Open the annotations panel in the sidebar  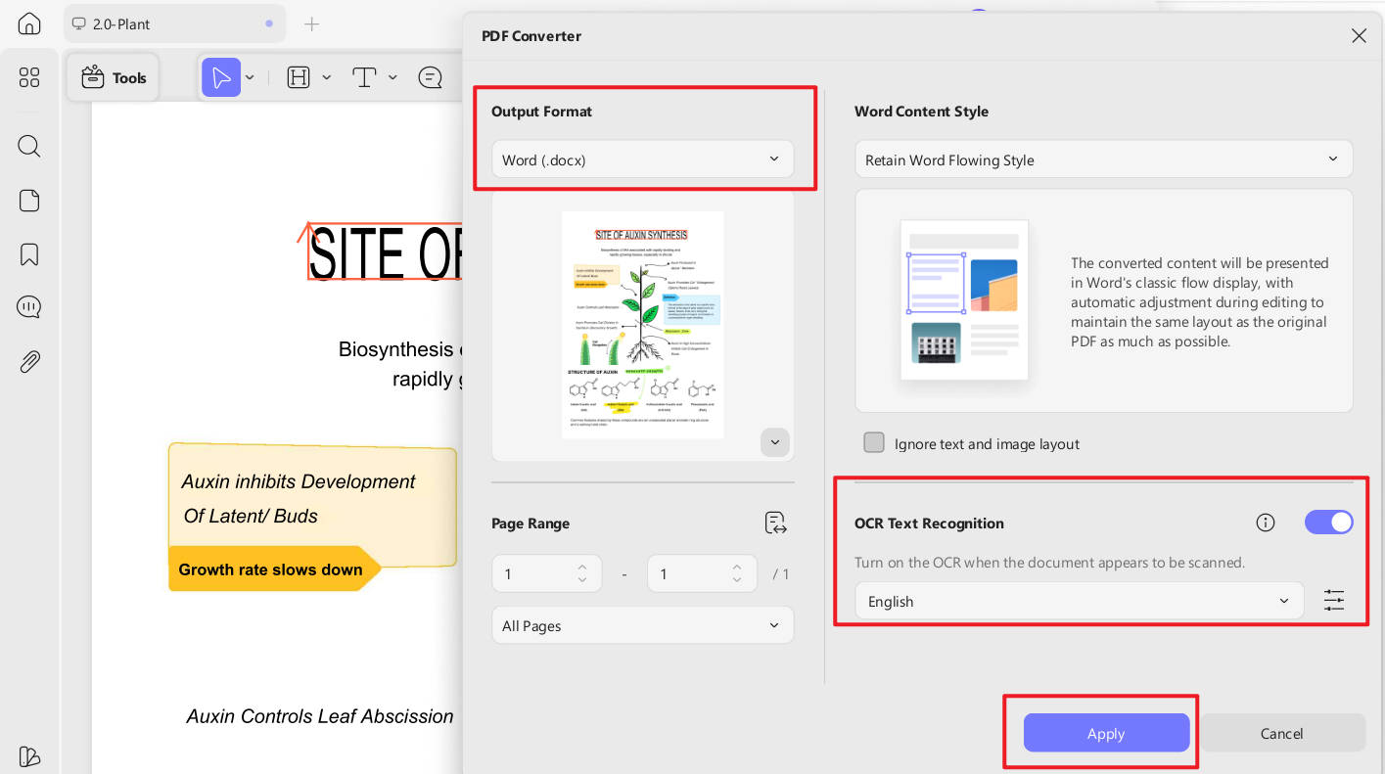coord(29,306)
